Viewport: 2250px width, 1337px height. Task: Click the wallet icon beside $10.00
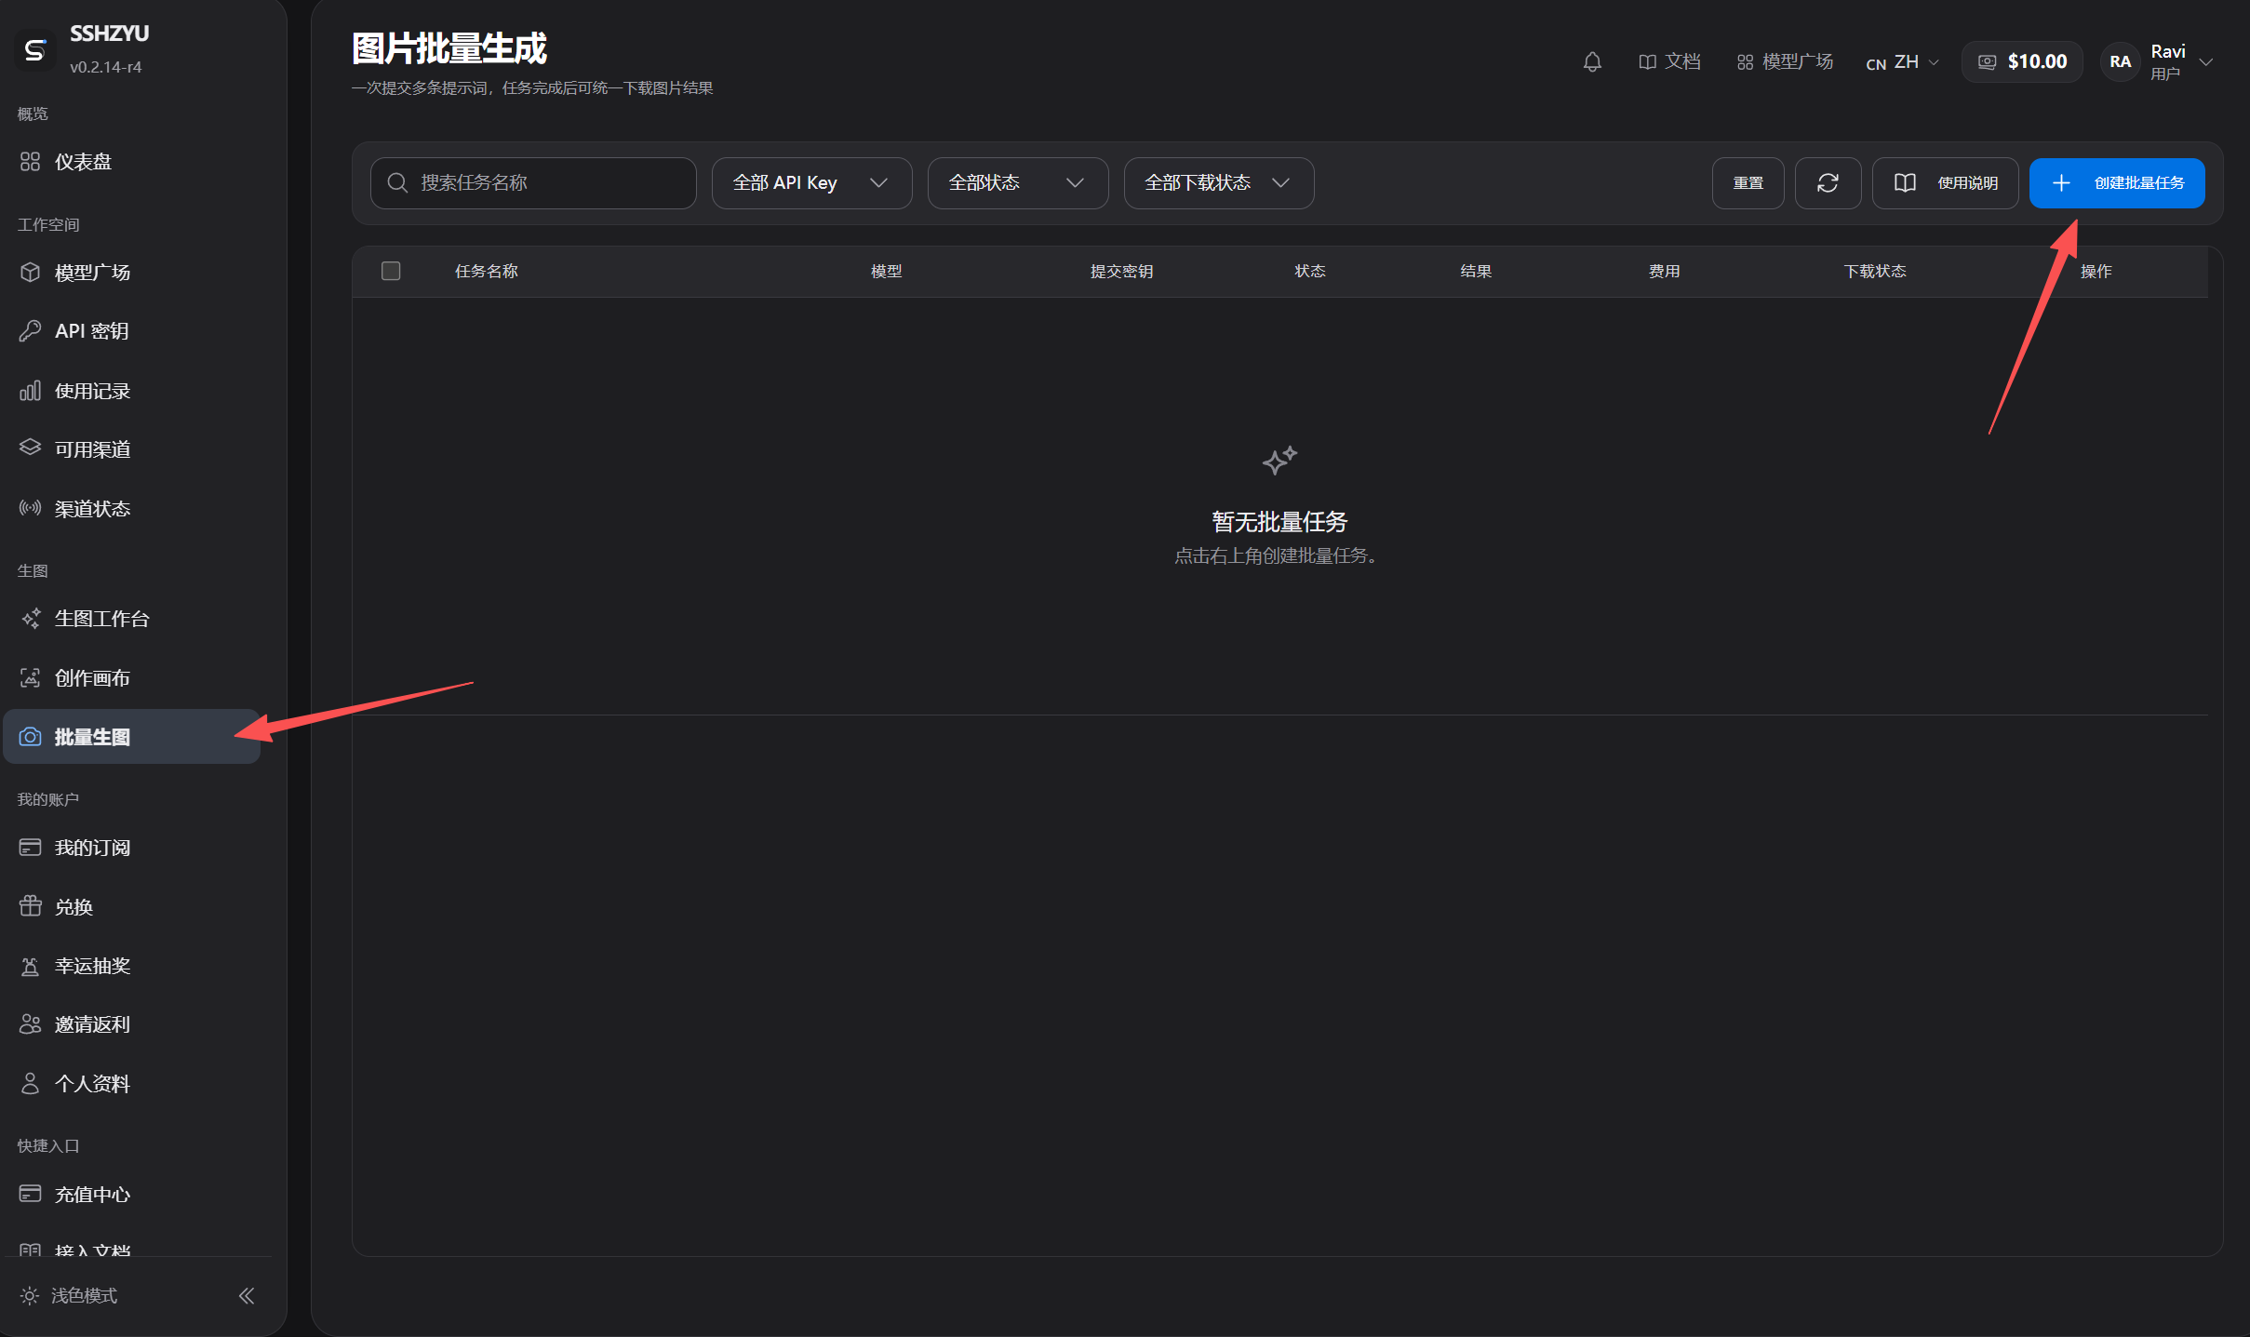coord(1987,61)
